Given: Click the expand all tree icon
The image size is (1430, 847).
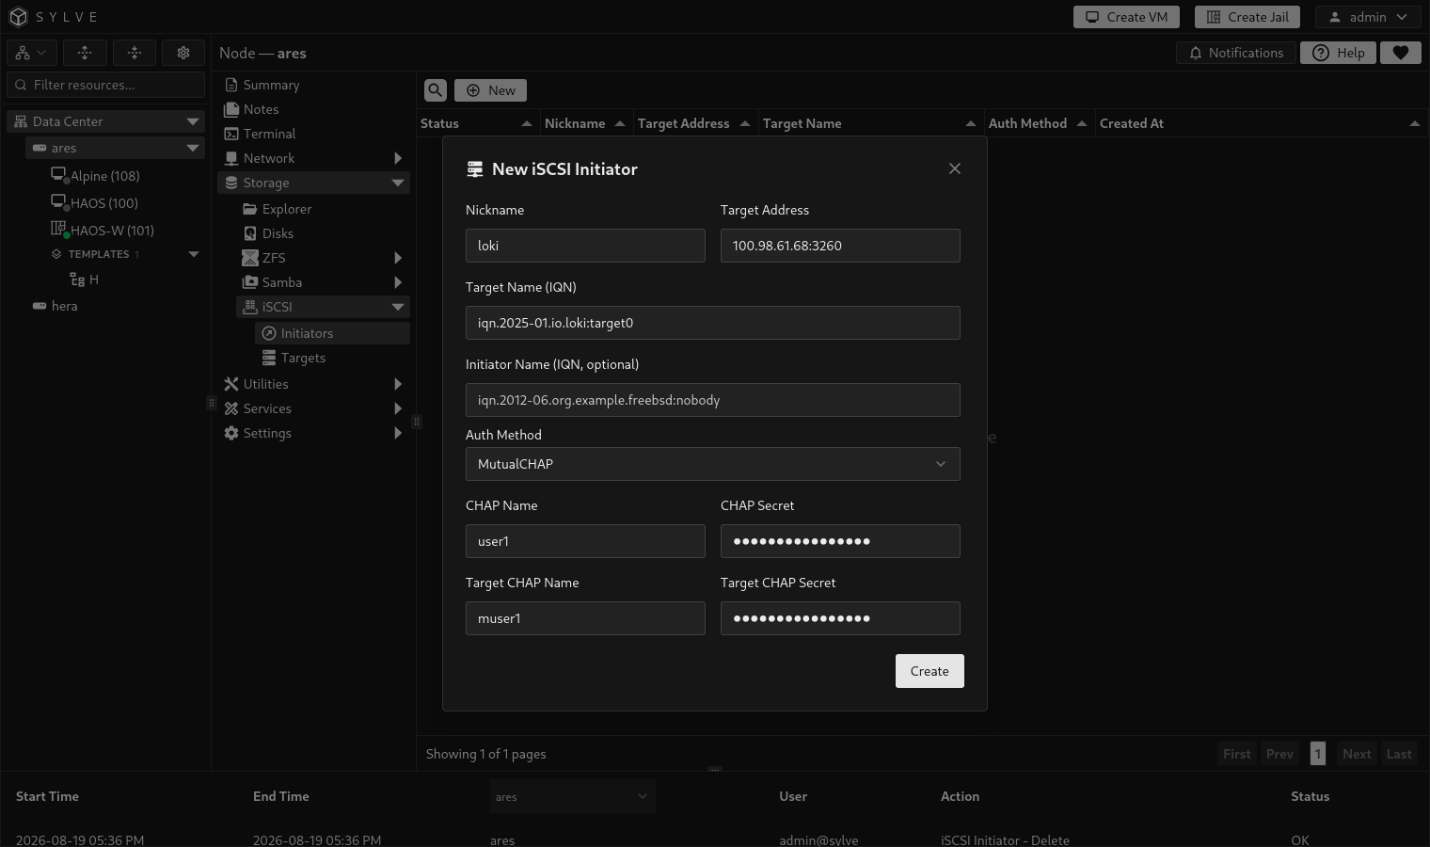Looking at the screenshot, I should point(85,54).
